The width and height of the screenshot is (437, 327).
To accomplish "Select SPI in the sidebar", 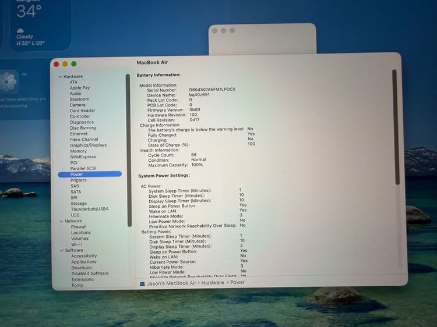I will (74, 198).
